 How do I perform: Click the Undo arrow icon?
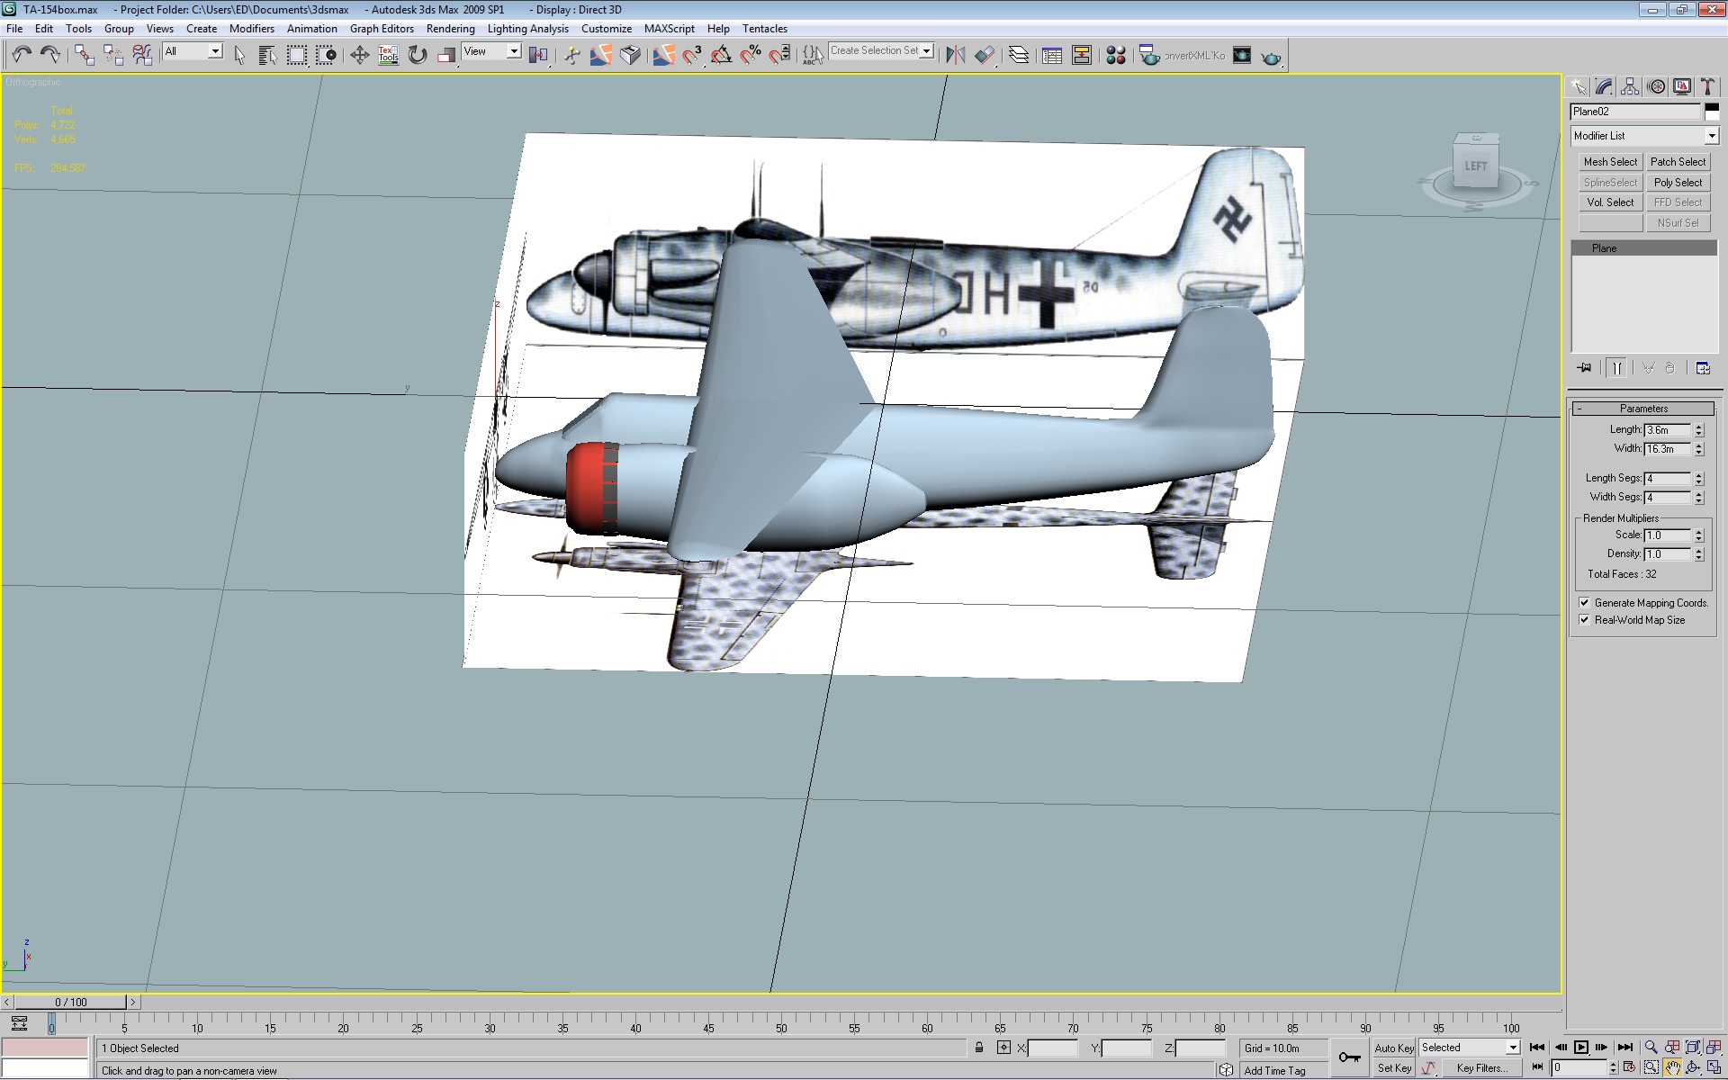click(22, 55)
